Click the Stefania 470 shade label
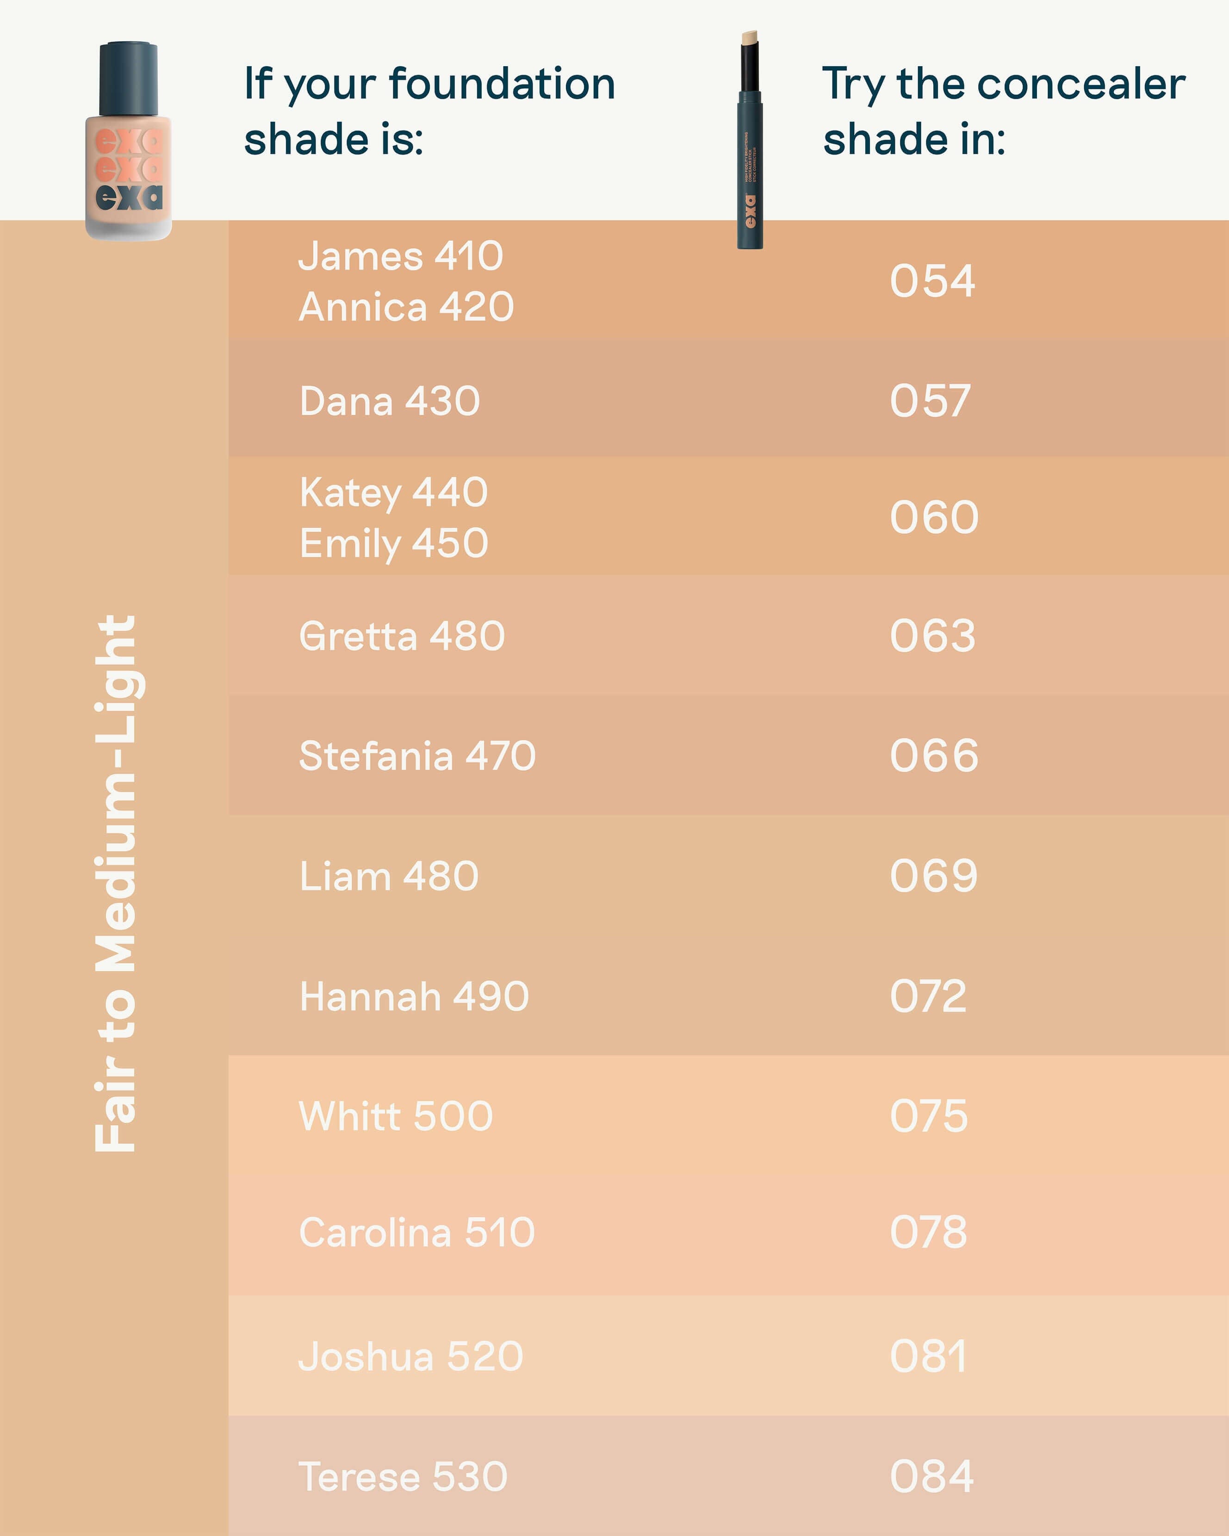 [x=417, y=756]
